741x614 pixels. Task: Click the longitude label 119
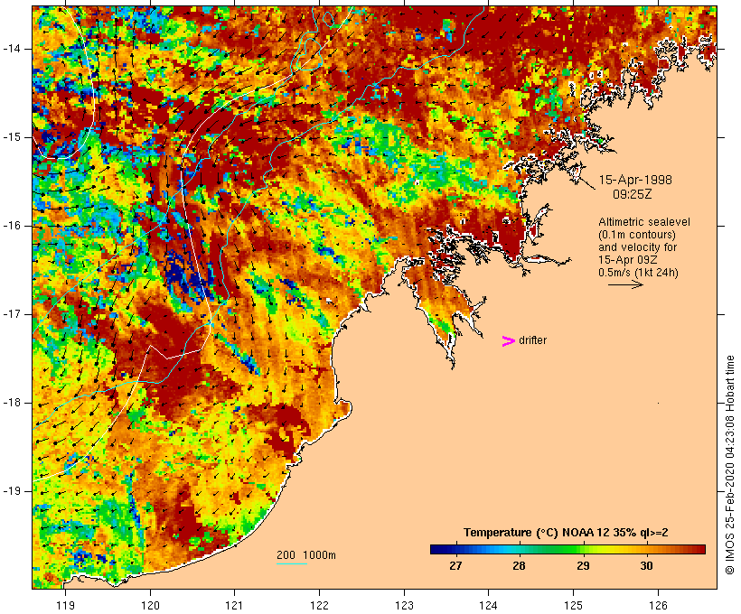[x=65, y=605]
